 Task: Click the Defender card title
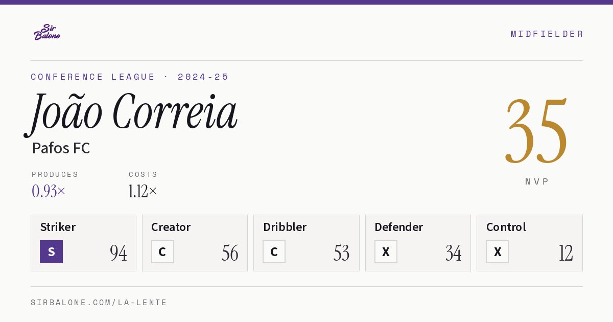click(x=399, y=227)
